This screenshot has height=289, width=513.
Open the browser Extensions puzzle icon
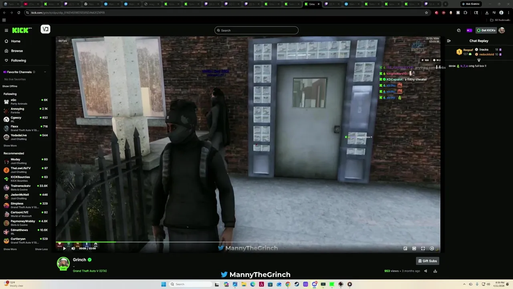coord(465,12)
